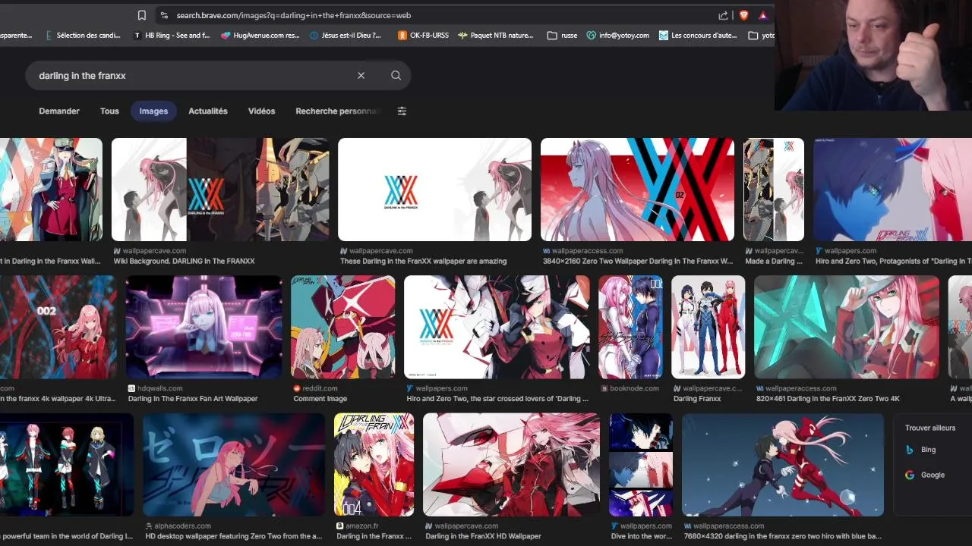Viewport: 972px width, 546px height.
Task: Select the Images tab
Action: [x=153, y=111]
